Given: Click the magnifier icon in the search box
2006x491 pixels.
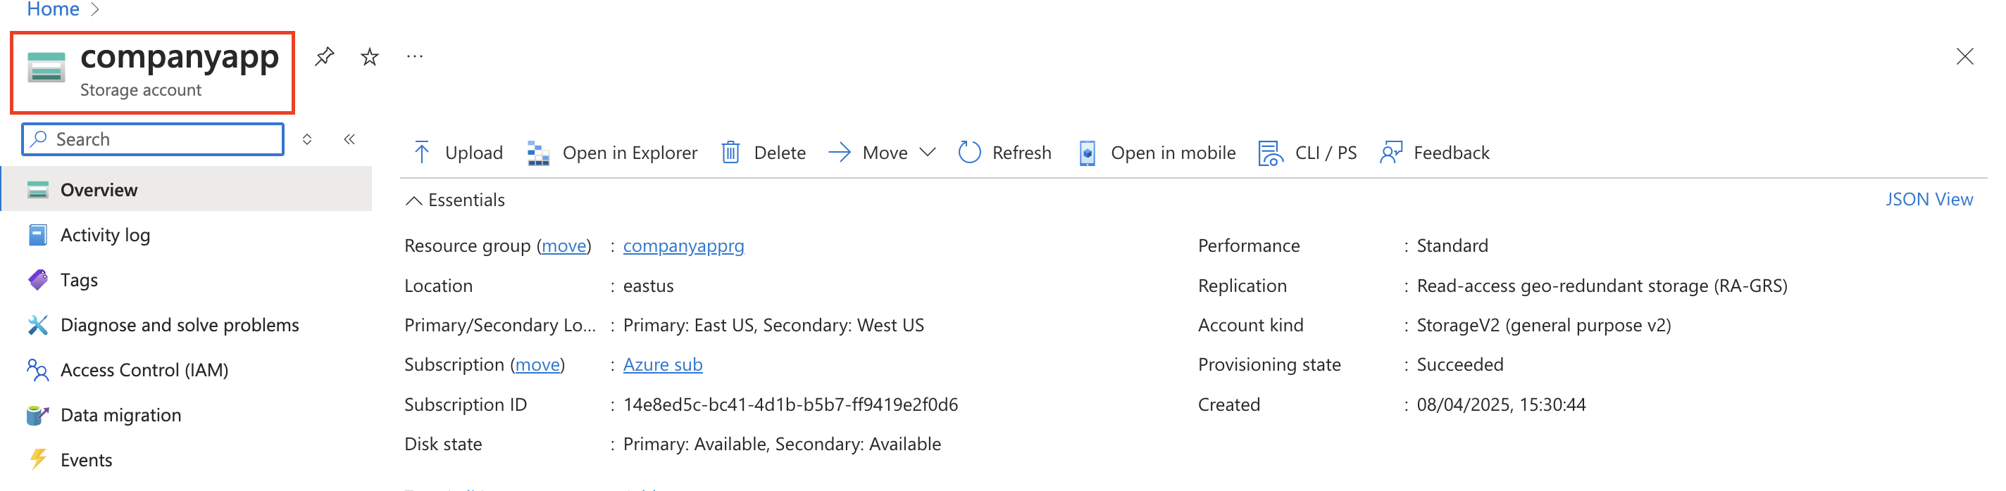Looking at the screenshot, I should point(38,139).
